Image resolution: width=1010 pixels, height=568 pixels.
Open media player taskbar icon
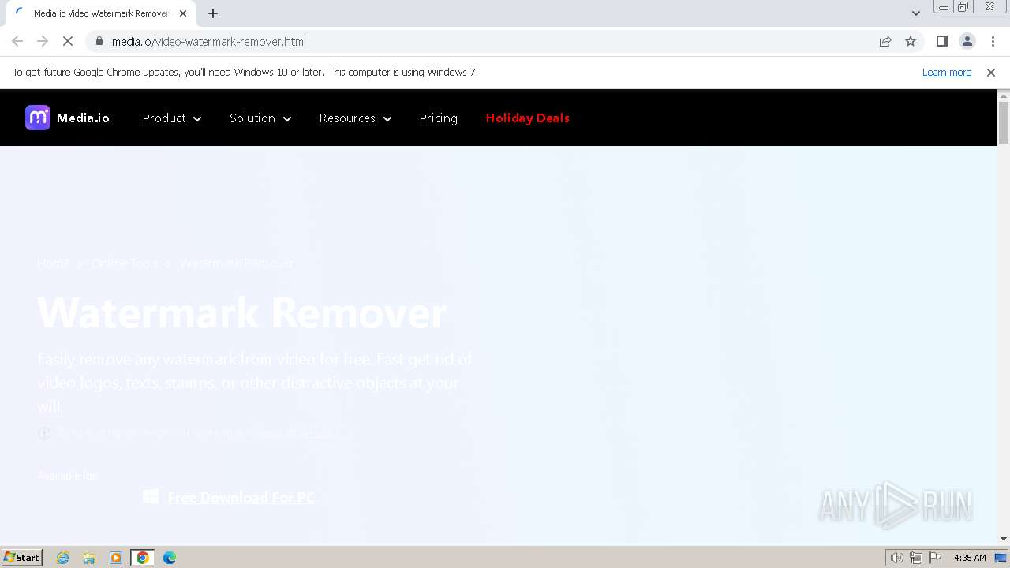click(116, 558)
